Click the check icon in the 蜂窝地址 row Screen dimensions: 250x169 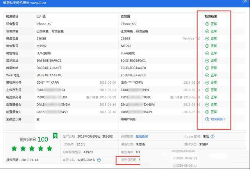pyautogui.click(x=207, y=68)
